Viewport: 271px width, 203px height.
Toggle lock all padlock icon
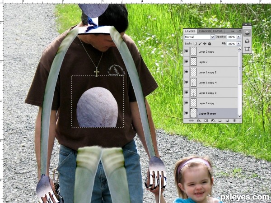pyautogui.click(x=209, y=43)
